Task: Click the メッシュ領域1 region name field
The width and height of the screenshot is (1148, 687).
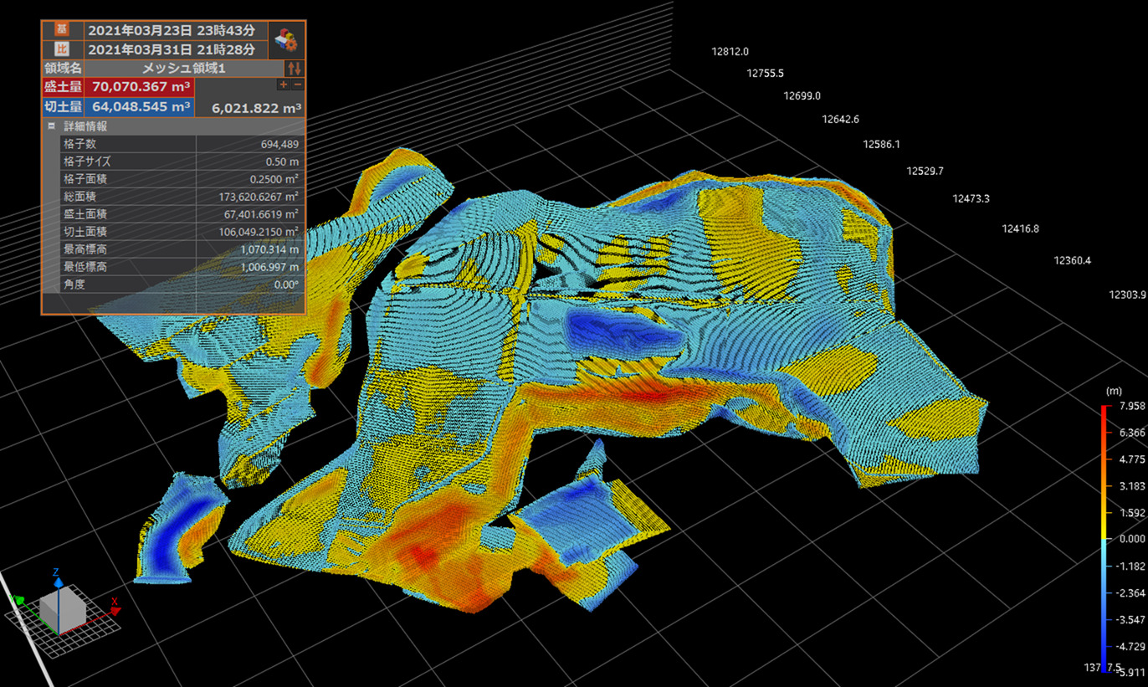Action: pos(183,69)
